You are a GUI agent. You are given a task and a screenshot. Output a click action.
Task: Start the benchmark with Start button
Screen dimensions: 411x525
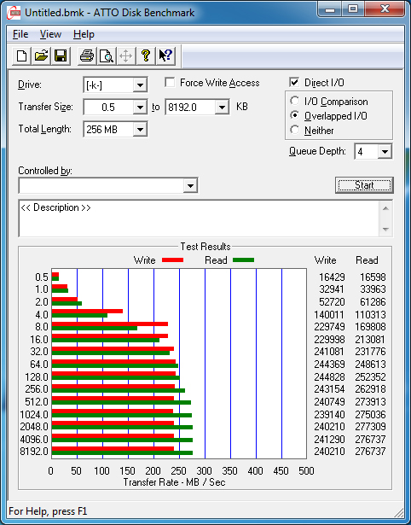[364, 185]
